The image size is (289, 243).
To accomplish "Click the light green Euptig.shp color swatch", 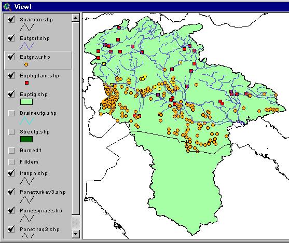I will (26, 102).
